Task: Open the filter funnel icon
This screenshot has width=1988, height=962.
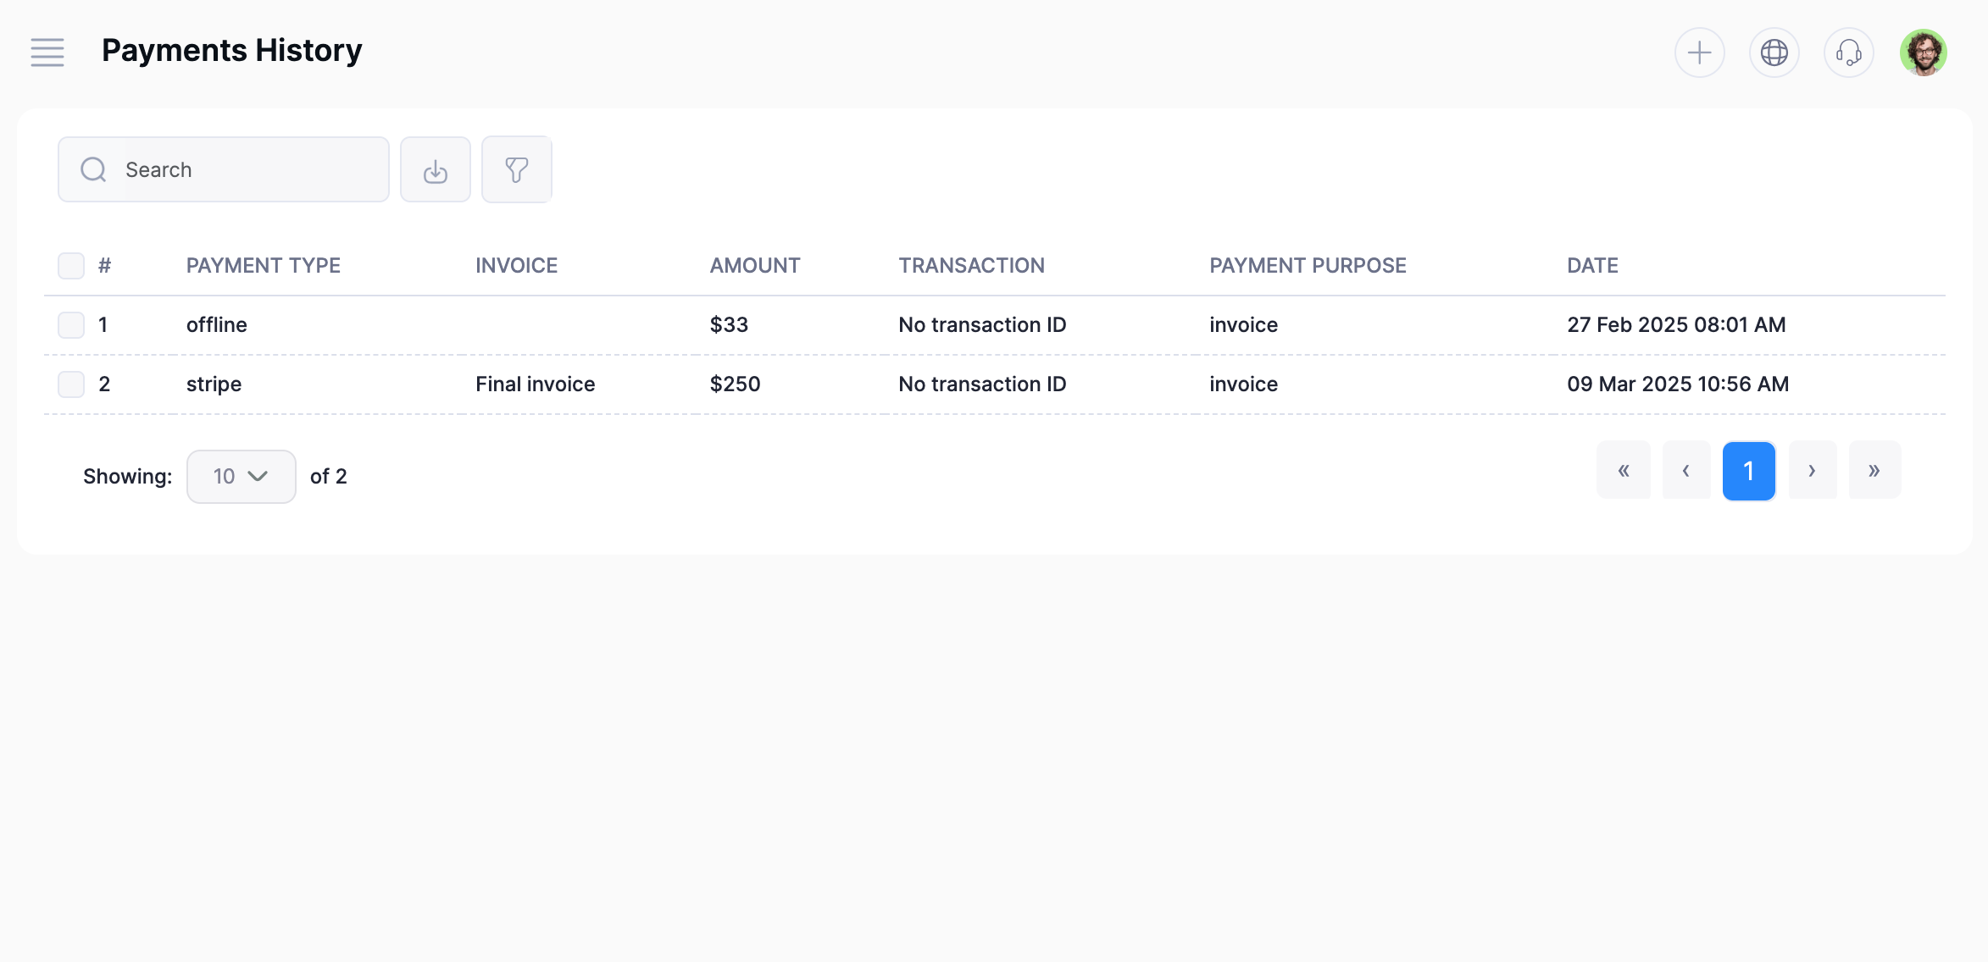Action: 517,170
